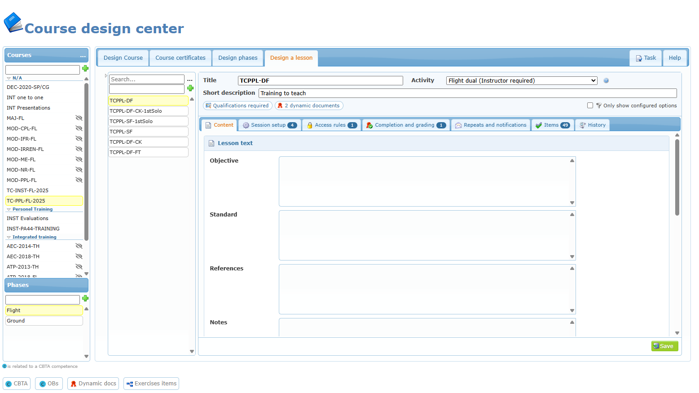This screenshot has width=699, height=393.
Task: Open the Activity dropdown
Action: [522, 81]
